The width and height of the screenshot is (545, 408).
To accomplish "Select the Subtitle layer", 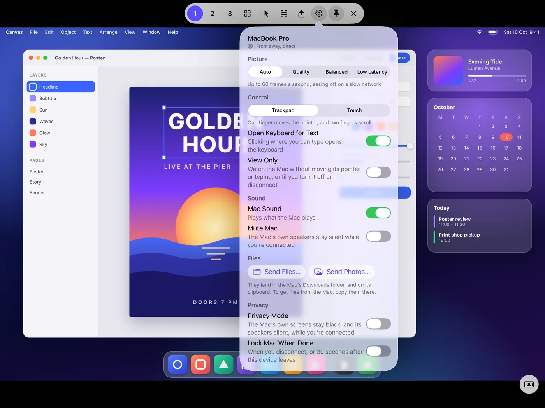I will (61, 98).
